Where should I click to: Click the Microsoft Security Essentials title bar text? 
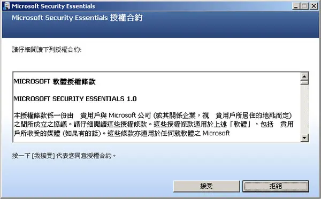[x=53, y=6]
